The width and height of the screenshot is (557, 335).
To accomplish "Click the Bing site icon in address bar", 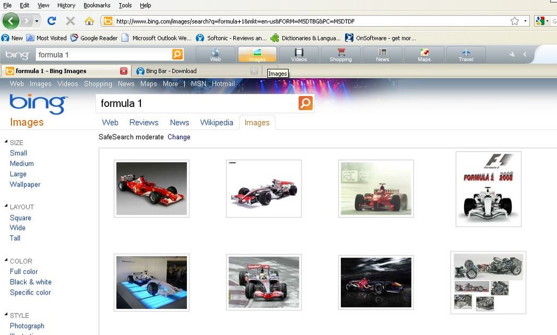I will [108, 21].
